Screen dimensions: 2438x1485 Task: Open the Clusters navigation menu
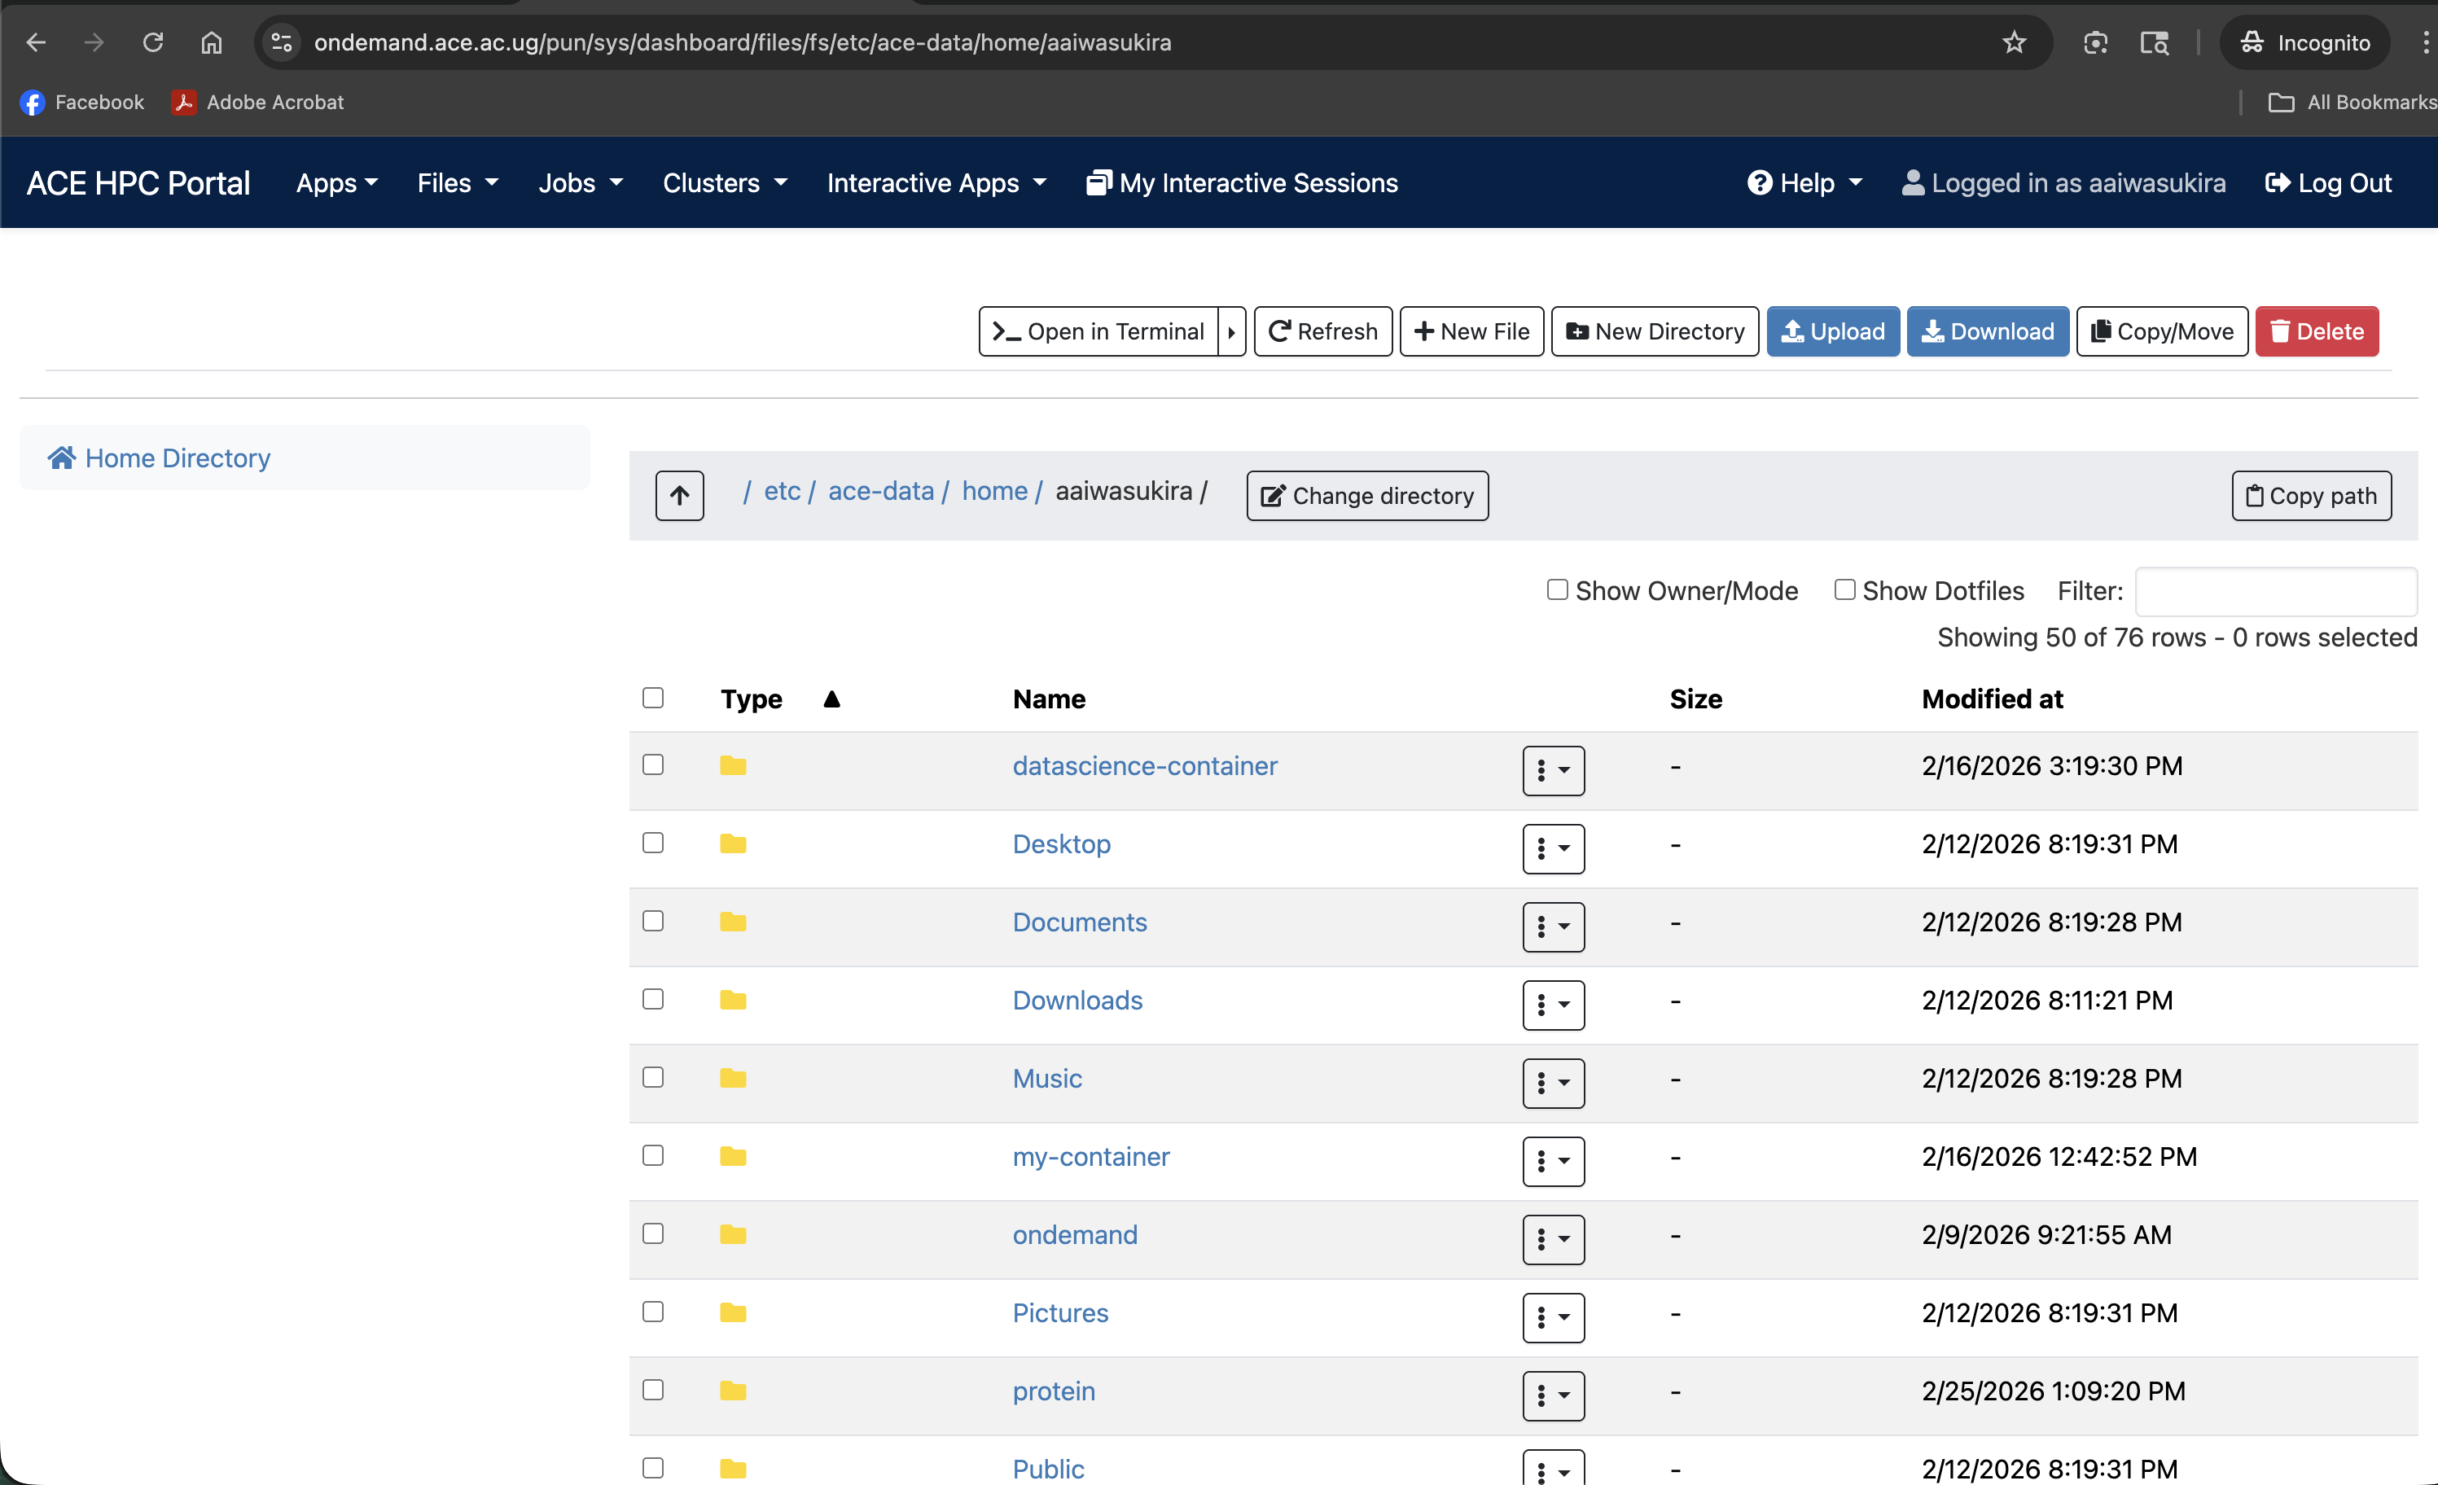coord(723,183)
